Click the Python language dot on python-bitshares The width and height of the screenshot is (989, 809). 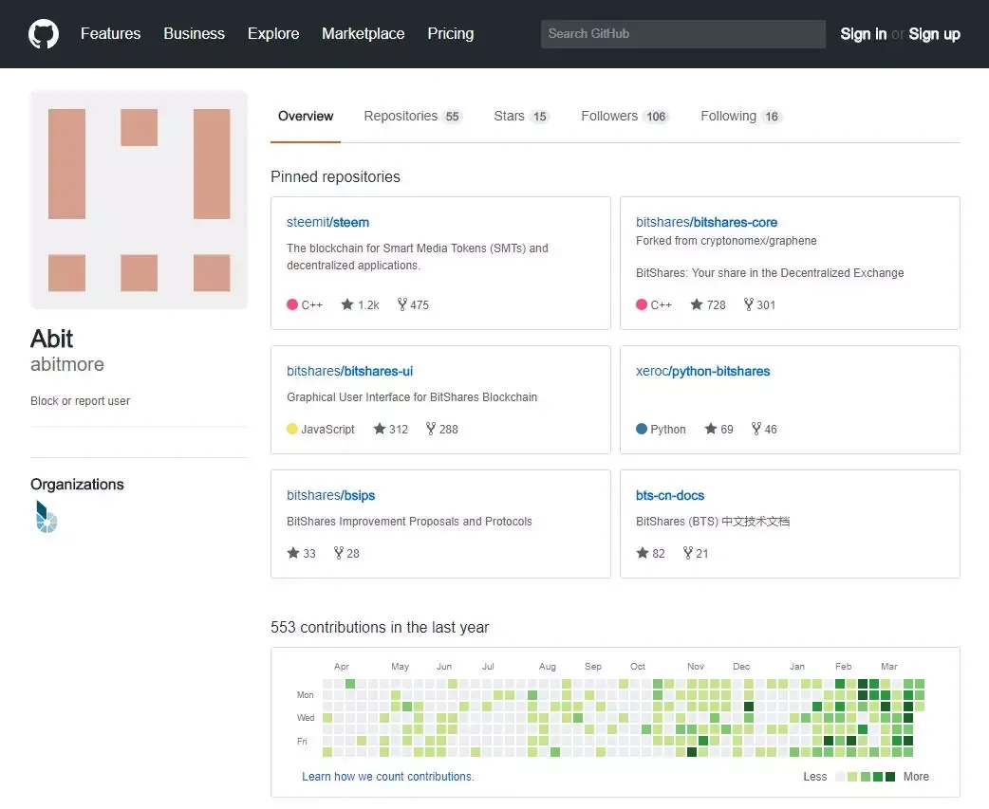point(642,429)
